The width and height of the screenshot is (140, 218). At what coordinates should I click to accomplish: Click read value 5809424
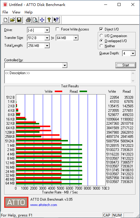pos(127,141)
